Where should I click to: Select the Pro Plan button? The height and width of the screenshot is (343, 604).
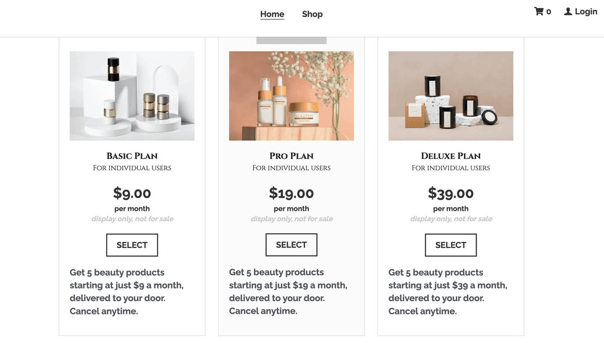291,244
